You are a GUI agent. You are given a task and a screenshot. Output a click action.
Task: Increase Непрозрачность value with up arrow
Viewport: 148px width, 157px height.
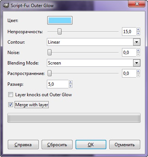click(x=138, y=29)
